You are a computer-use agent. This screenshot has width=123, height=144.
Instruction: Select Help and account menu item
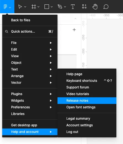tap(30, 132)
